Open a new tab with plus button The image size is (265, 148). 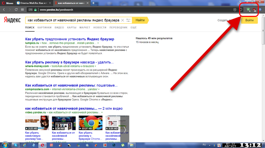[93, 3]
